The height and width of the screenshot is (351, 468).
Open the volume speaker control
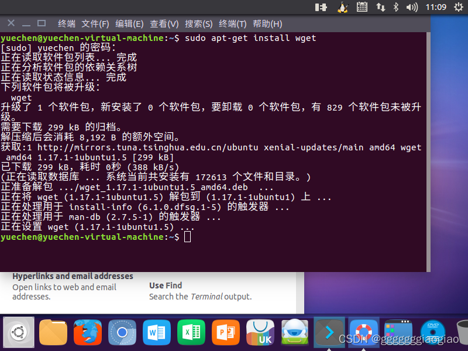coord(412,8)
